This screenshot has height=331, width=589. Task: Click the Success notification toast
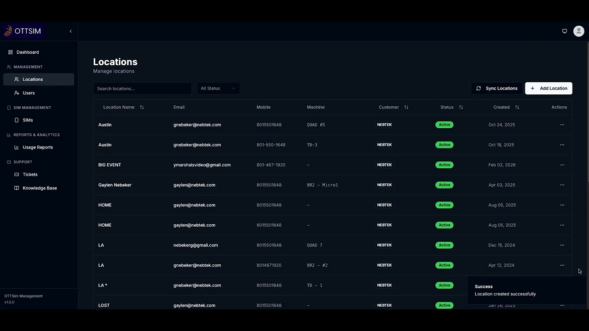click(x=527, y=290)
